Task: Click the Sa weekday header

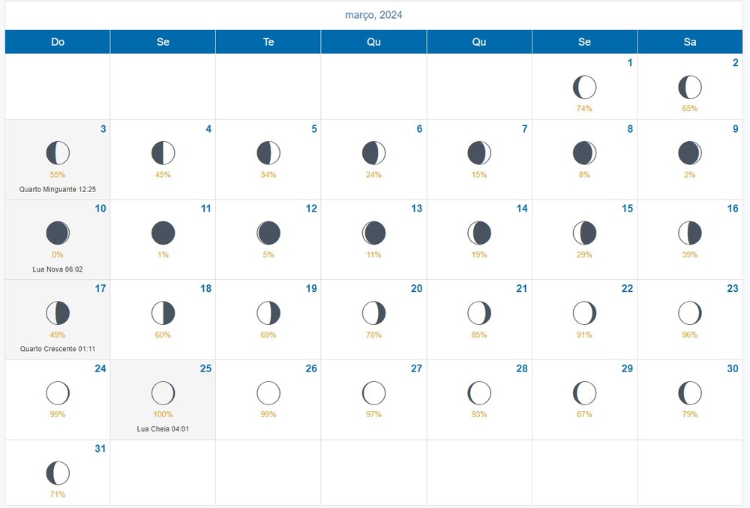Action: click(690, 42)
